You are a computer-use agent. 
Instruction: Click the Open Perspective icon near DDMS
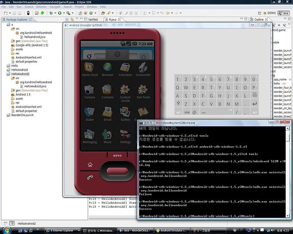[x=259, y=13]
